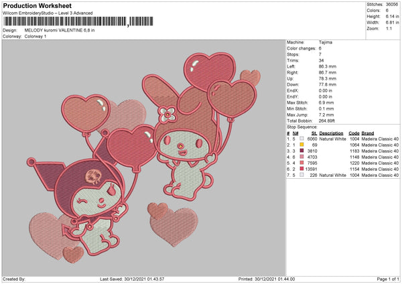402x284 pixels.
Task: Click the 'Brand' column header
Action: tap(368, 133)
